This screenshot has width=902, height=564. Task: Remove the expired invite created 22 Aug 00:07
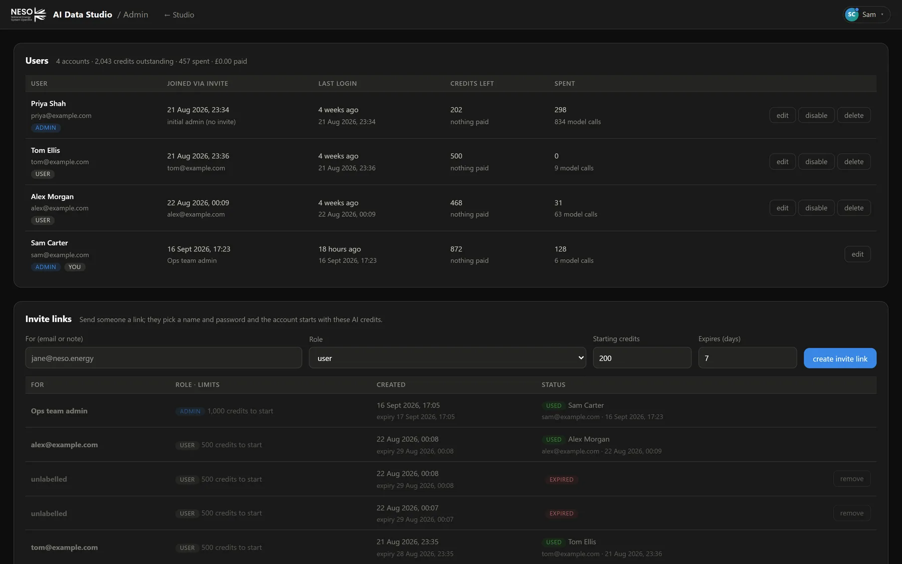(x=852, y=513)
